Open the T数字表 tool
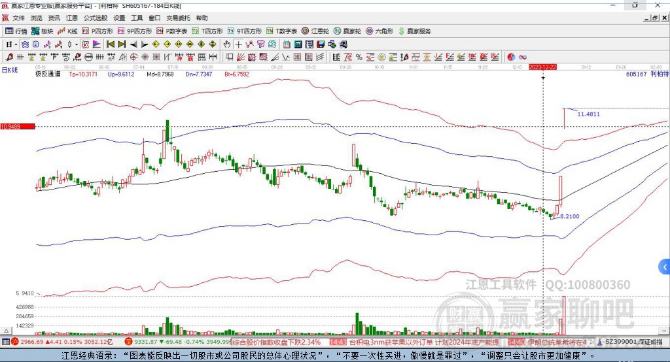 pyautogui.click(x=281, y=31)
